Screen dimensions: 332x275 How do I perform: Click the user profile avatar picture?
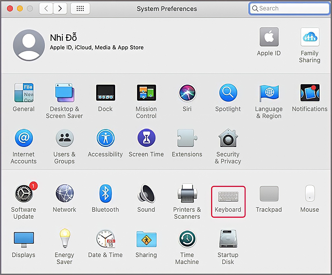pos(29,45)
